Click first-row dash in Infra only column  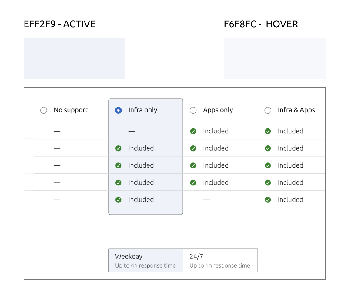click(x=132, y=131)
